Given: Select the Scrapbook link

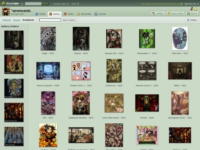Looking at the screenshot, I should click(28, 20).
